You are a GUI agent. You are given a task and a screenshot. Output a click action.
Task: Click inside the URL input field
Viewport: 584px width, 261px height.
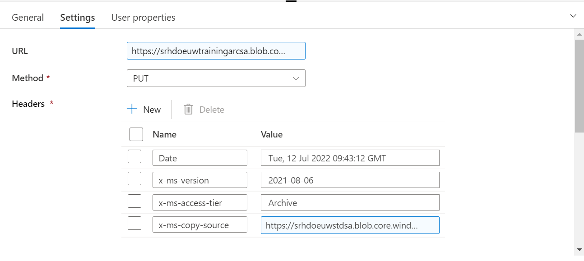216,50
